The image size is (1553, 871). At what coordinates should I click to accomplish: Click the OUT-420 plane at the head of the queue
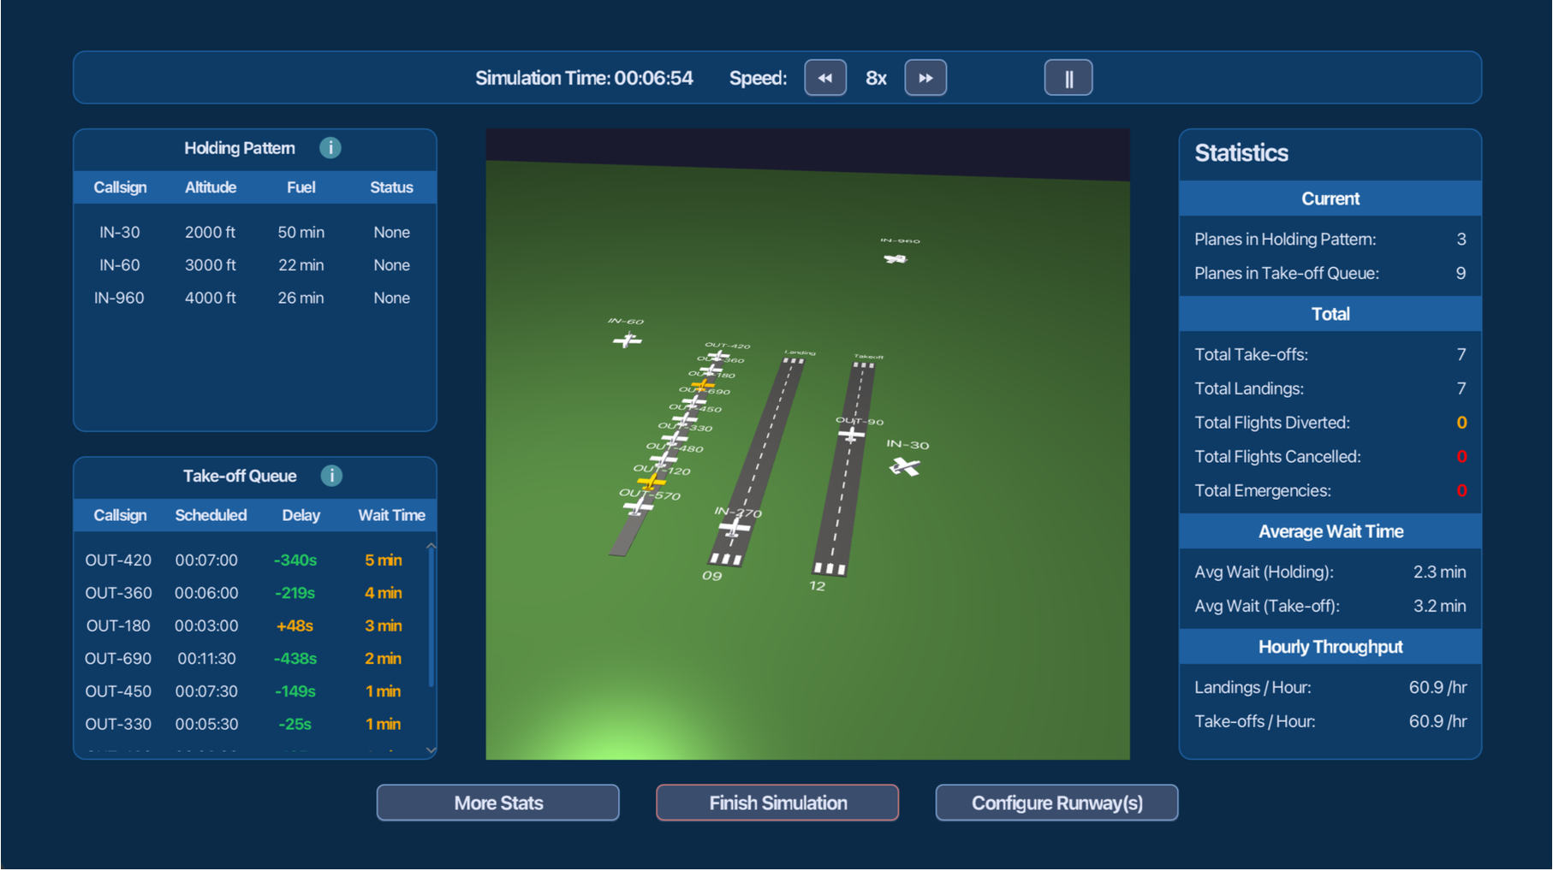[x=719, y=355]
